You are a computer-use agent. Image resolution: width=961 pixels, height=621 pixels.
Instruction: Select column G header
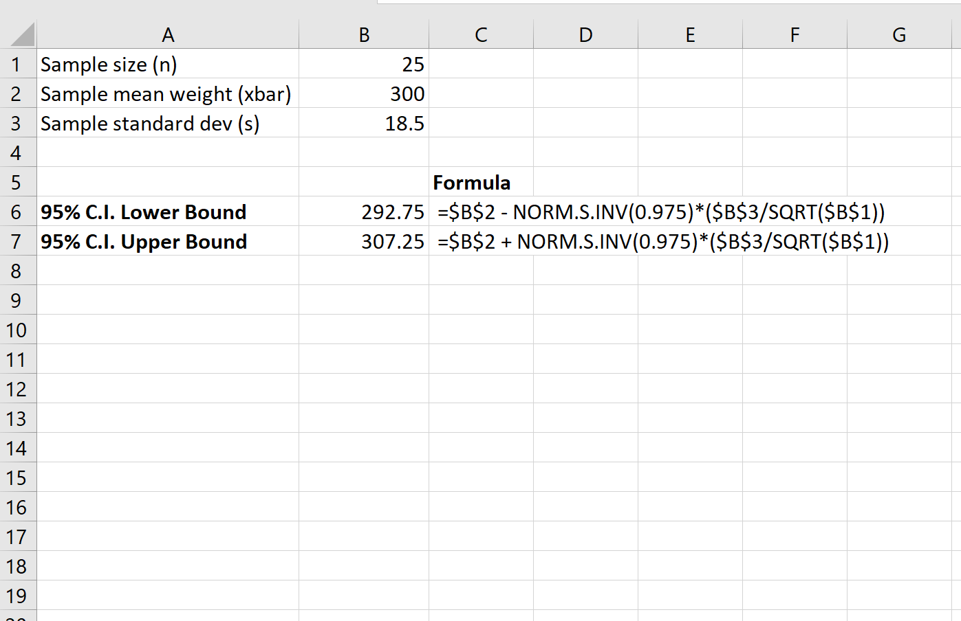click(899, 35)
